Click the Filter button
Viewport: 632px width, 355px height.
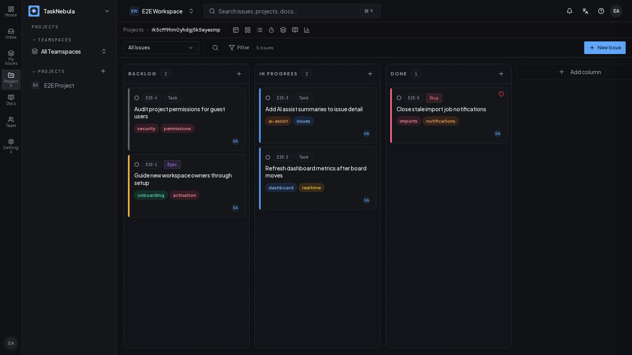coord(239,48)
